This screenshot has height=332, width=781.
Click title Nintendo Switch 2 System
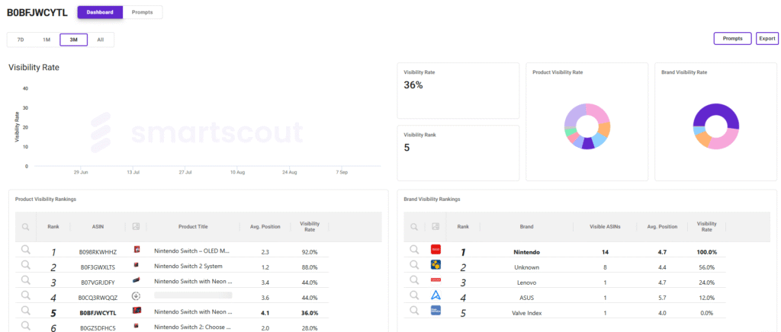pos(188,266)
